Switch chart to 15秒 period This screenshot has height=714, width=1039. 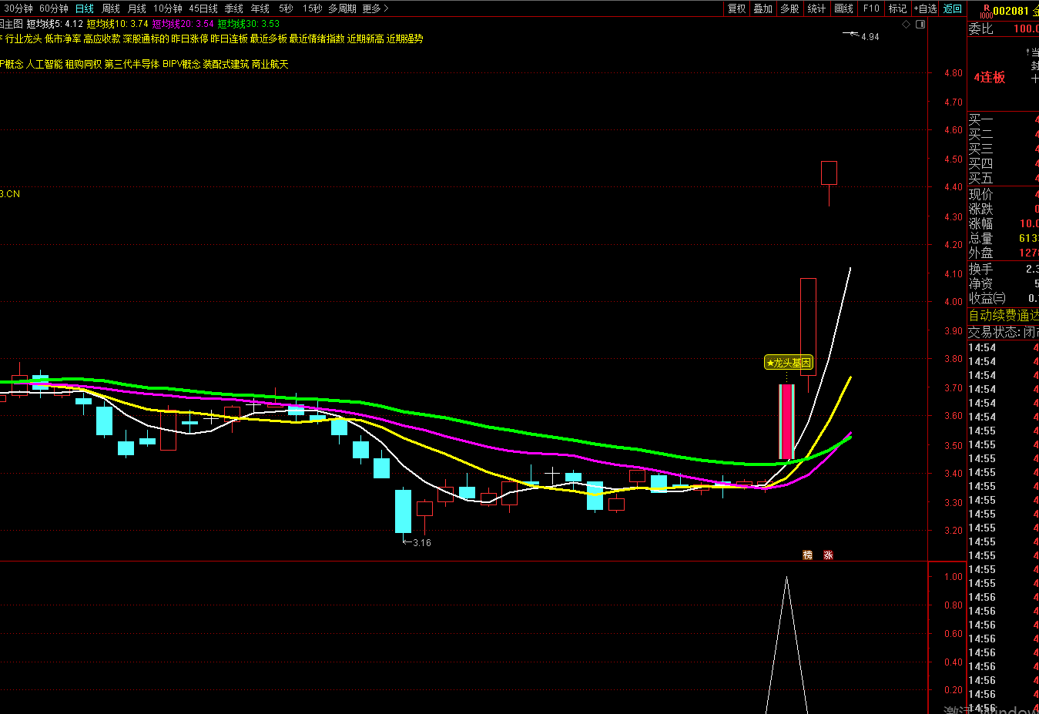[x=312, y=8]
